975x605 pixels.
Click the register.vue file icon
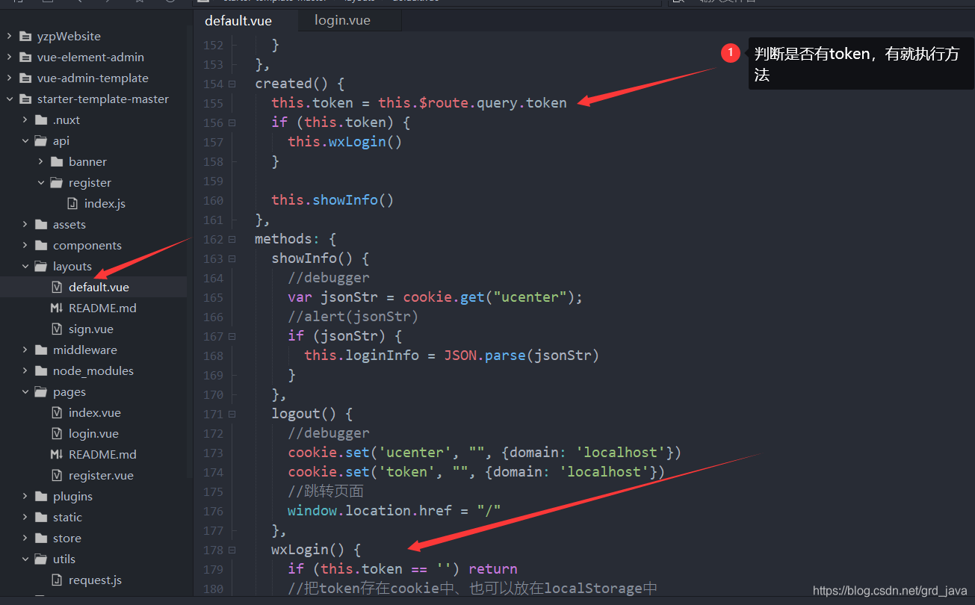(57, 475)
